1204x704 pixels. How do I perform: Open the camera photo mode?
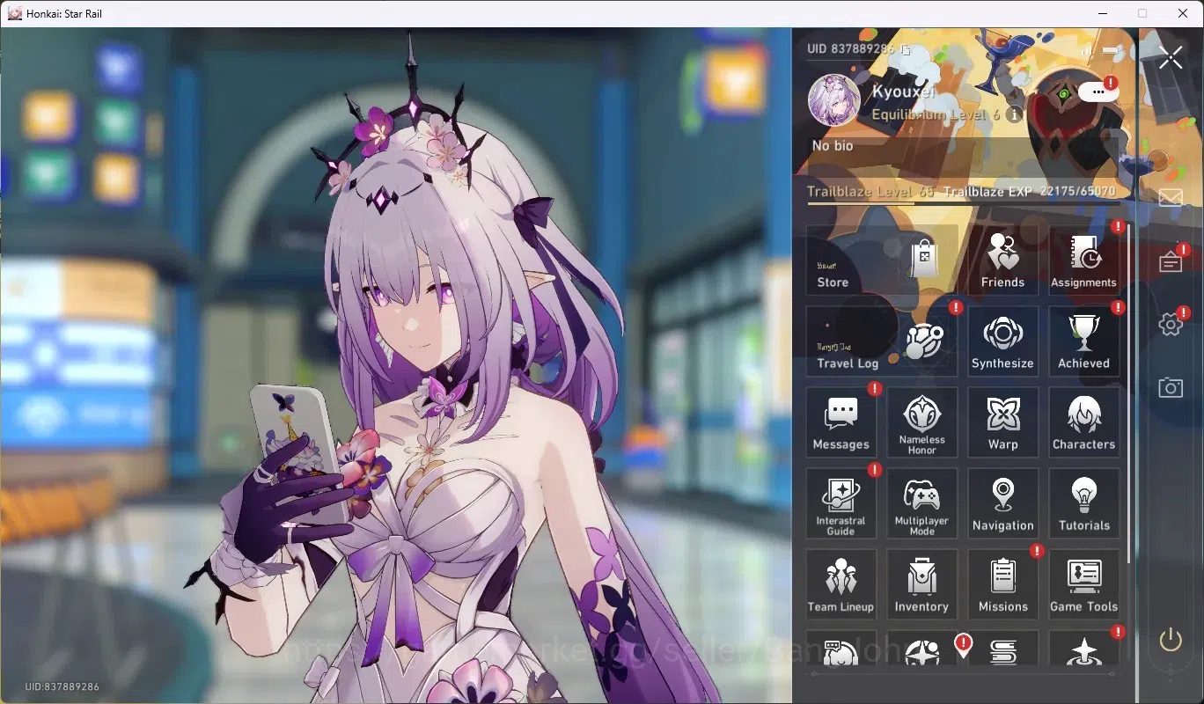coord(1170,387)
